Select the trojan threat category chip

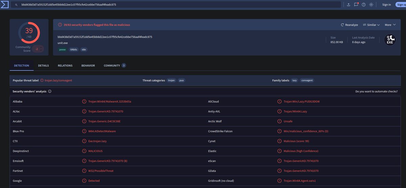tap(172, 80)
